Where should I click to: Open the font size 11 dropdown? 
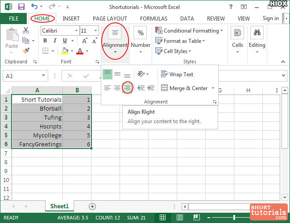(95, 30)
